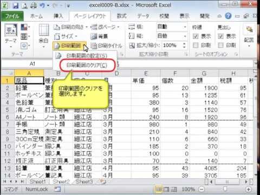Switch to the ホーム tab
This screenshot has width=260, height=195.
[36, 16]
